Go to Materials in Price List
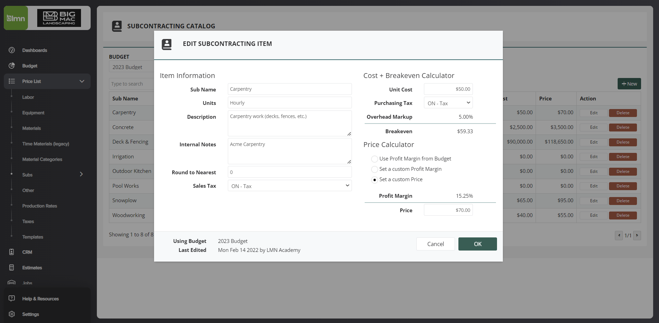The image size is (659, 323). tap(32, 128)
